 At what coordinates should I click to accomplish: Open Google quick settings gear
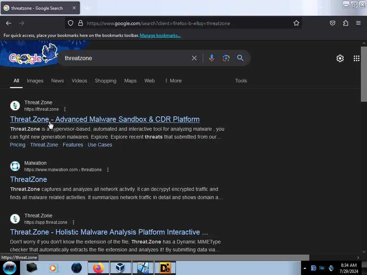(x=340, y=58)
